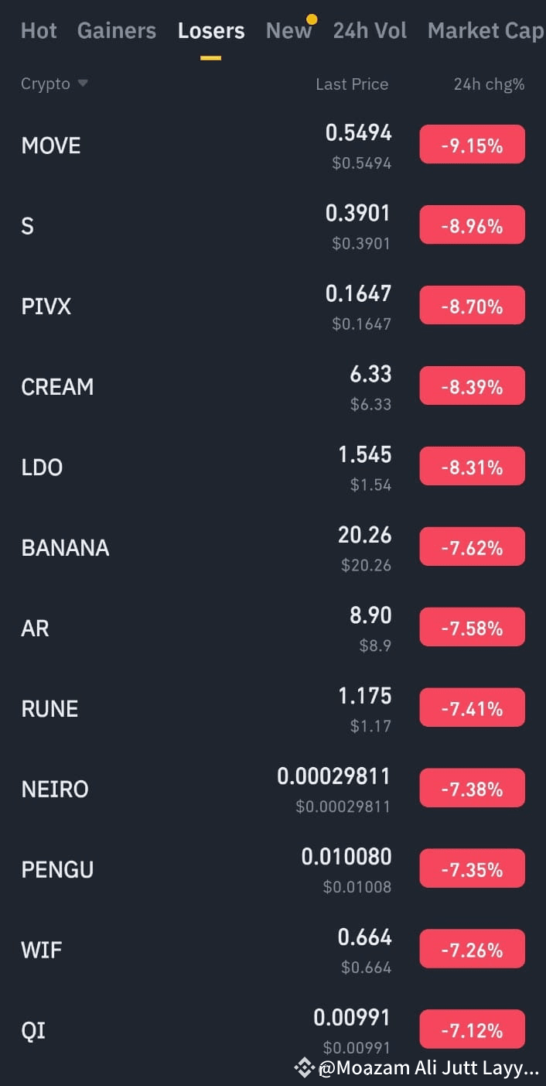Screen dimensions: 546x1086
Task: Open the Market Cap tab
Action: tap(485, 30)
